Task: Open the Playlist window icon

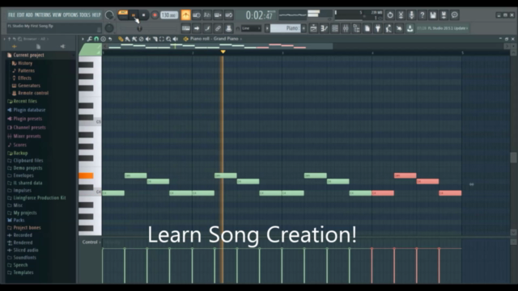Action: tap(313, 28)
